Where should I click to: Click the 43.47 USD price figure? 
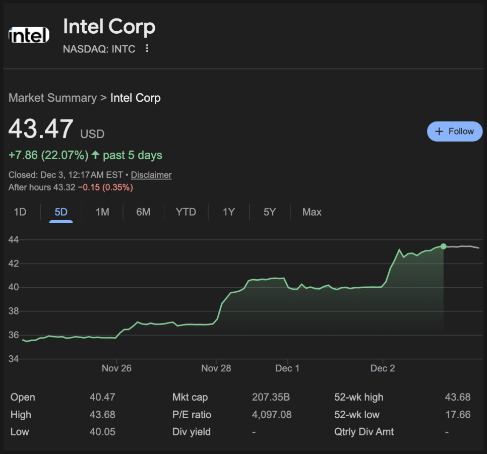41,129
